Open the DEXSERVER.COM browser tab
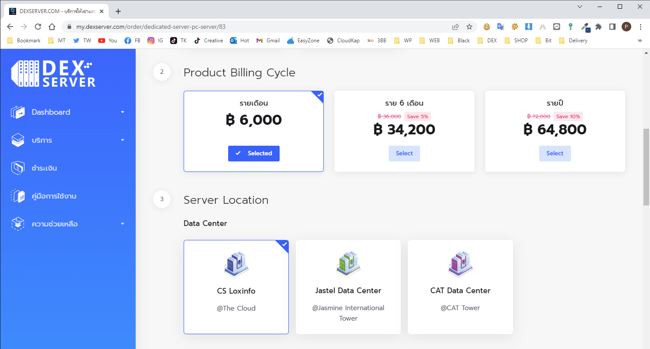Screen dimensions: 650x349 55,11
